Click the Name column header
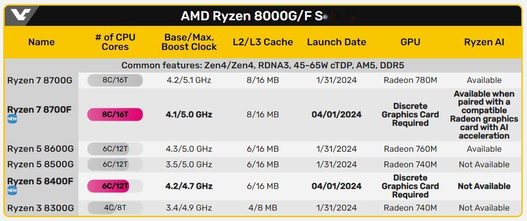 (x=42, y=42)
